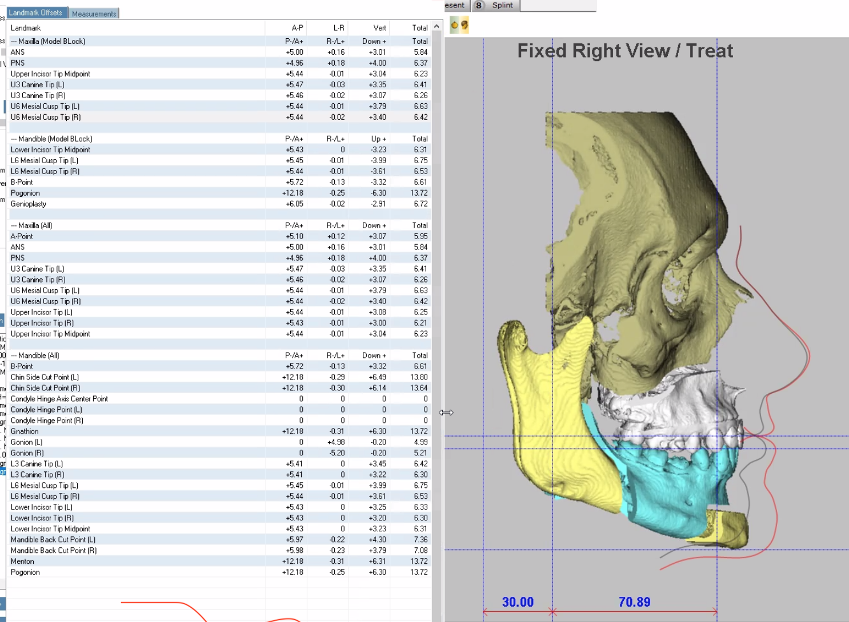849x622 pixels.
Task: Select the Menton landmark row
Action: pyautogui.click(x=219, y=562)
